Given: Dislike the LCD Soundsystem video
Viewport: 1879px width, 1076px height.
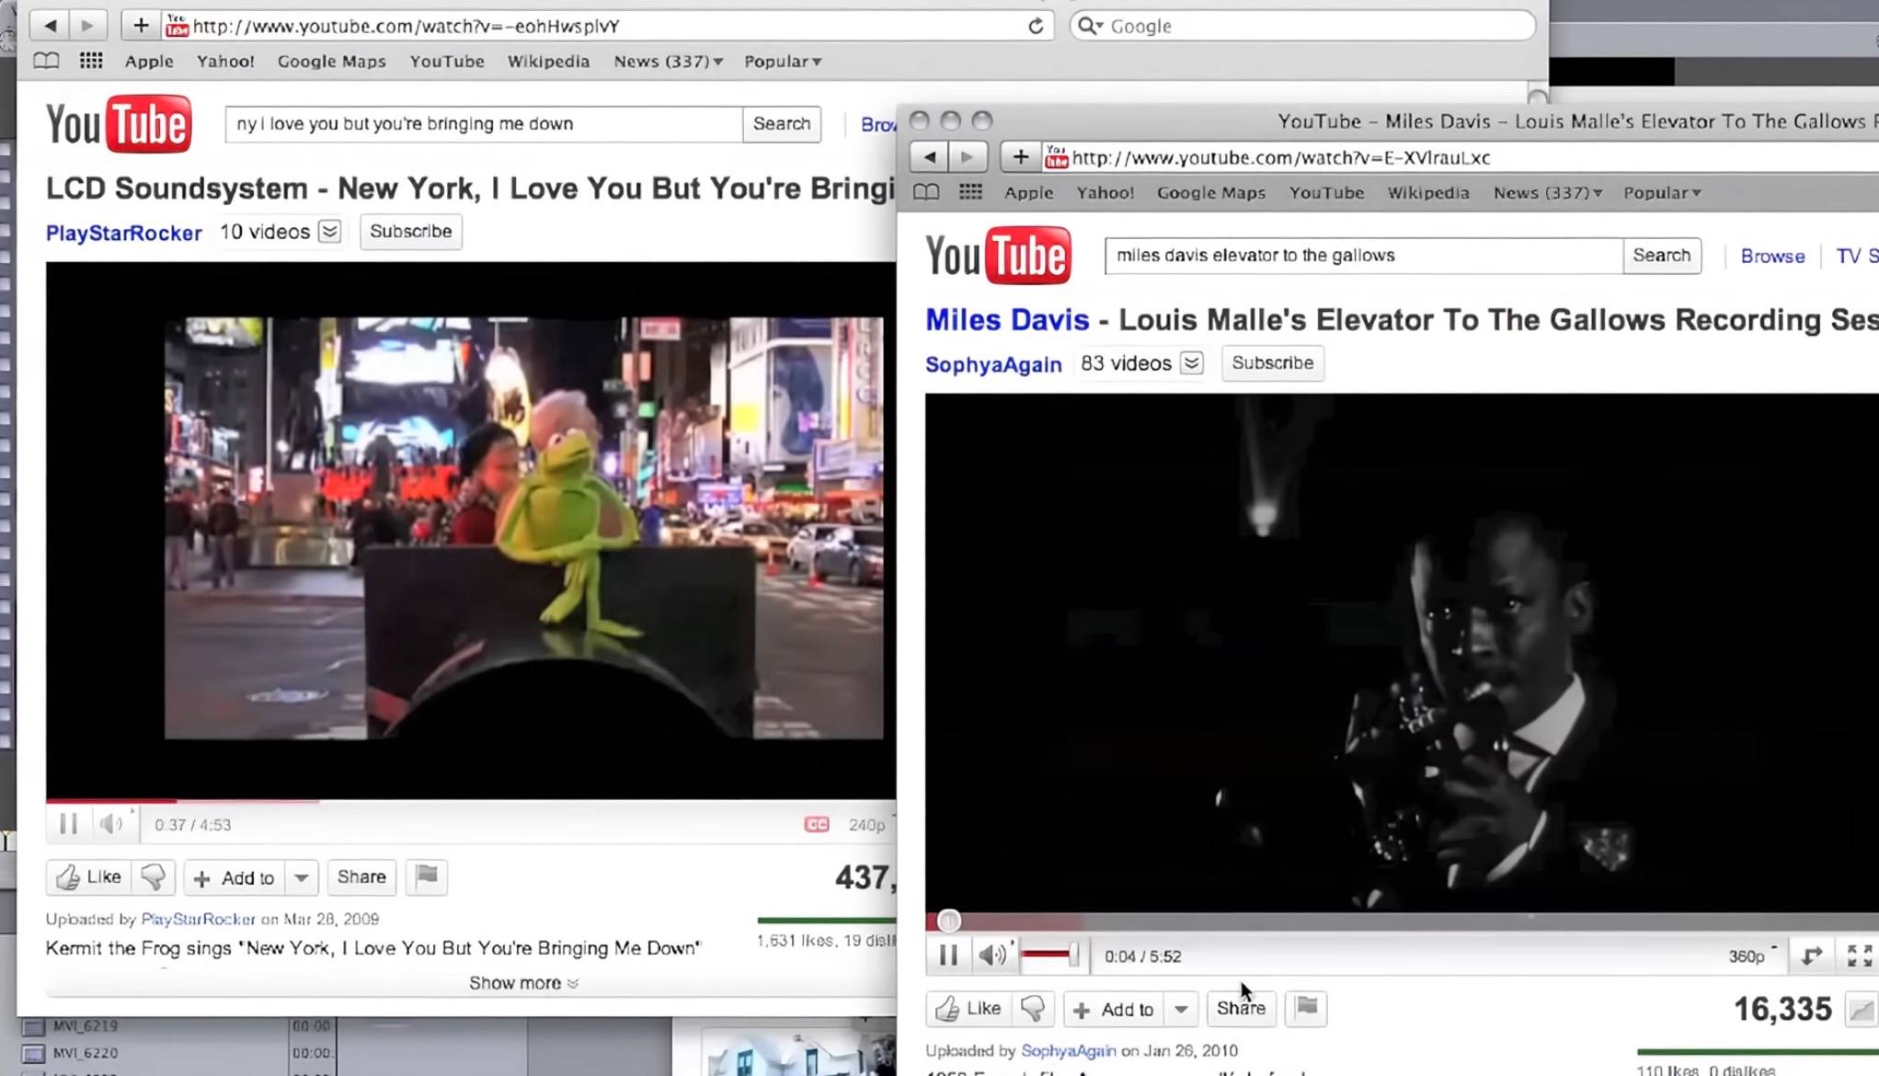Looking at the screenshot, I should coord(154,877).
